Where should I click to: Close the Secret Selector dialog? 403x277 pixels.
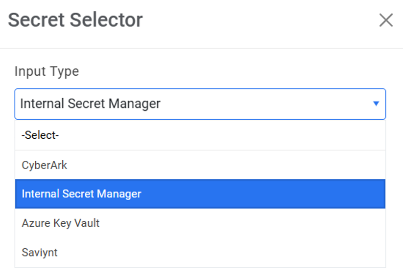pos(386,21)
